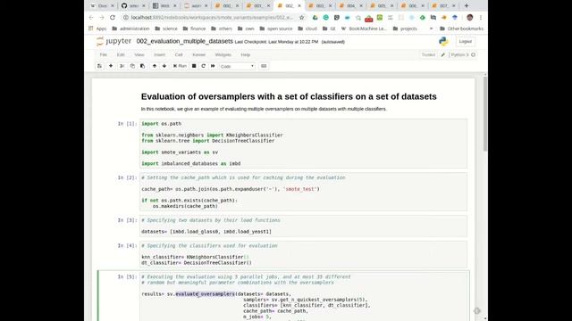Open the Kernel menu
Viewport: 572px width, 321px height.
click(x=198, y=55)
